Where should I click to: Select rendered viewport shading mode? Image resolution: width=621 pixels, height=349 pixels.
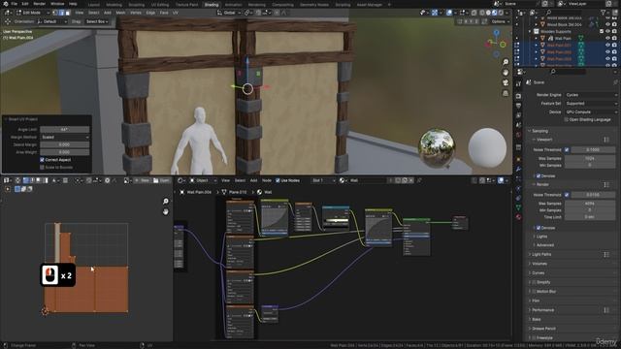coord(501,13)
